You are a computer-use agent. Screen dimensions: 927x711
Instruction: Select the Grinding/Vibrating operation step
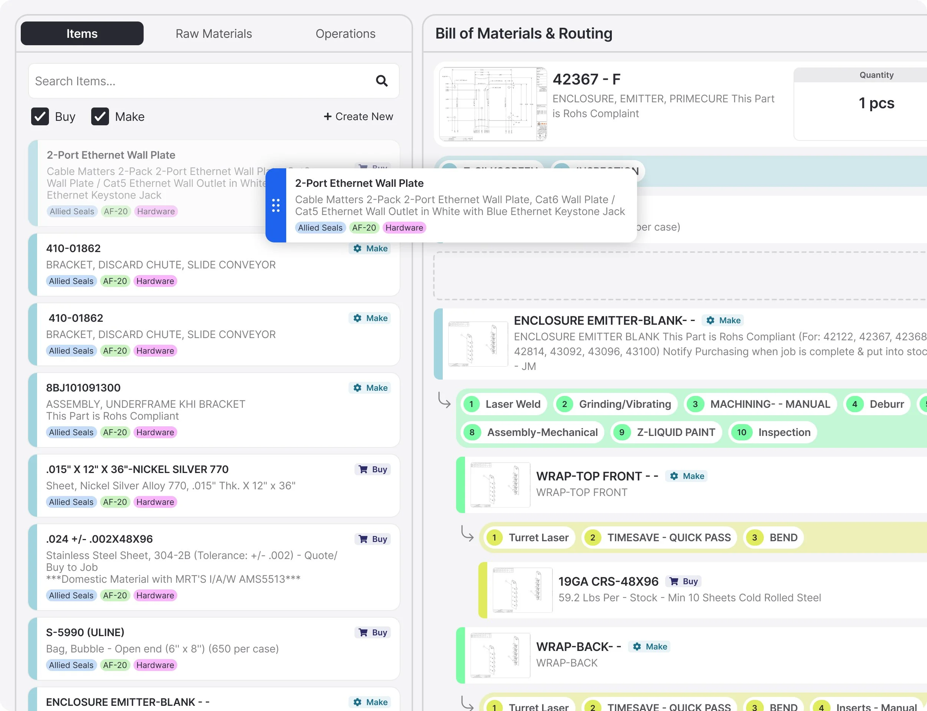pos(616,404)
